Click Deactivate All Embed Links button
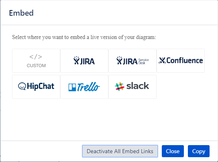This screenshot has width=218, height=162. [120, 151]
